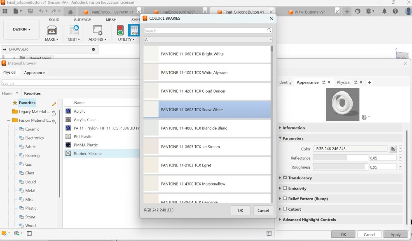Click the view options icon at list bottom
Screen dimensions: 412x241
click(x=269, y=234)
